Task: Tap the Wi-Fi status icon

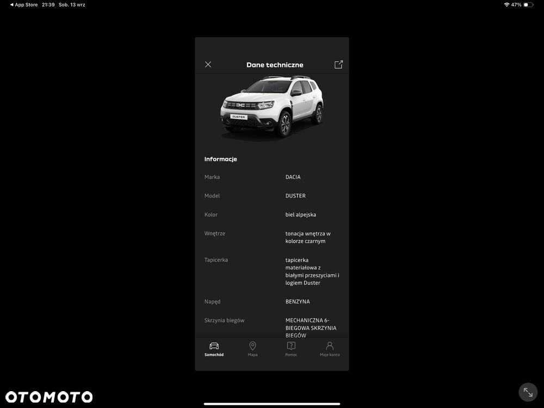Action: point(506,5)
